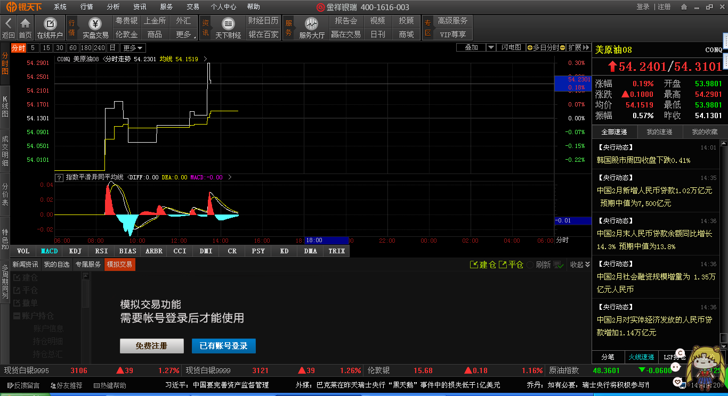Open the 好友推荐 friend recommendation icon
This screenshot has width=728, height=396.
click(x=53, y=385)
